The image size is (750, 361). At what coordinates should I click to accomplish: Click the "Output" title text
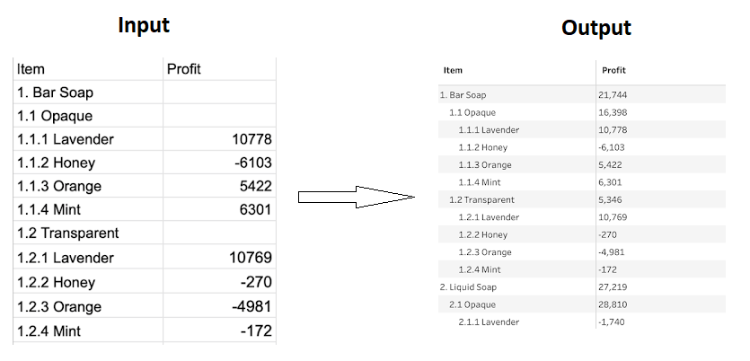(x=596, y=28)
